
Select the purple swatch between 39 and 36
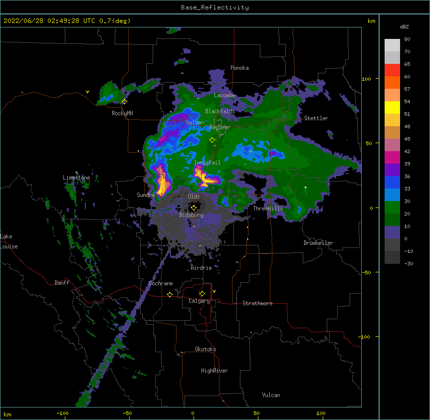[392, 170]
